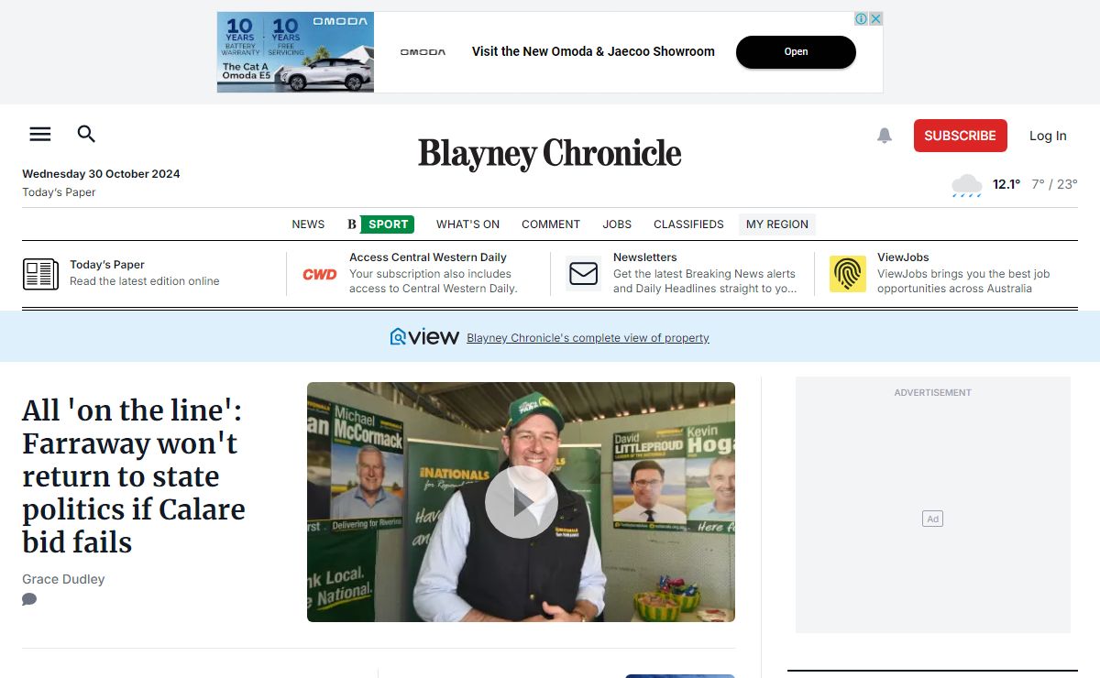The image size is (1100, 678).
Task: Click the search magnifier icon
Action: (86, 135)
